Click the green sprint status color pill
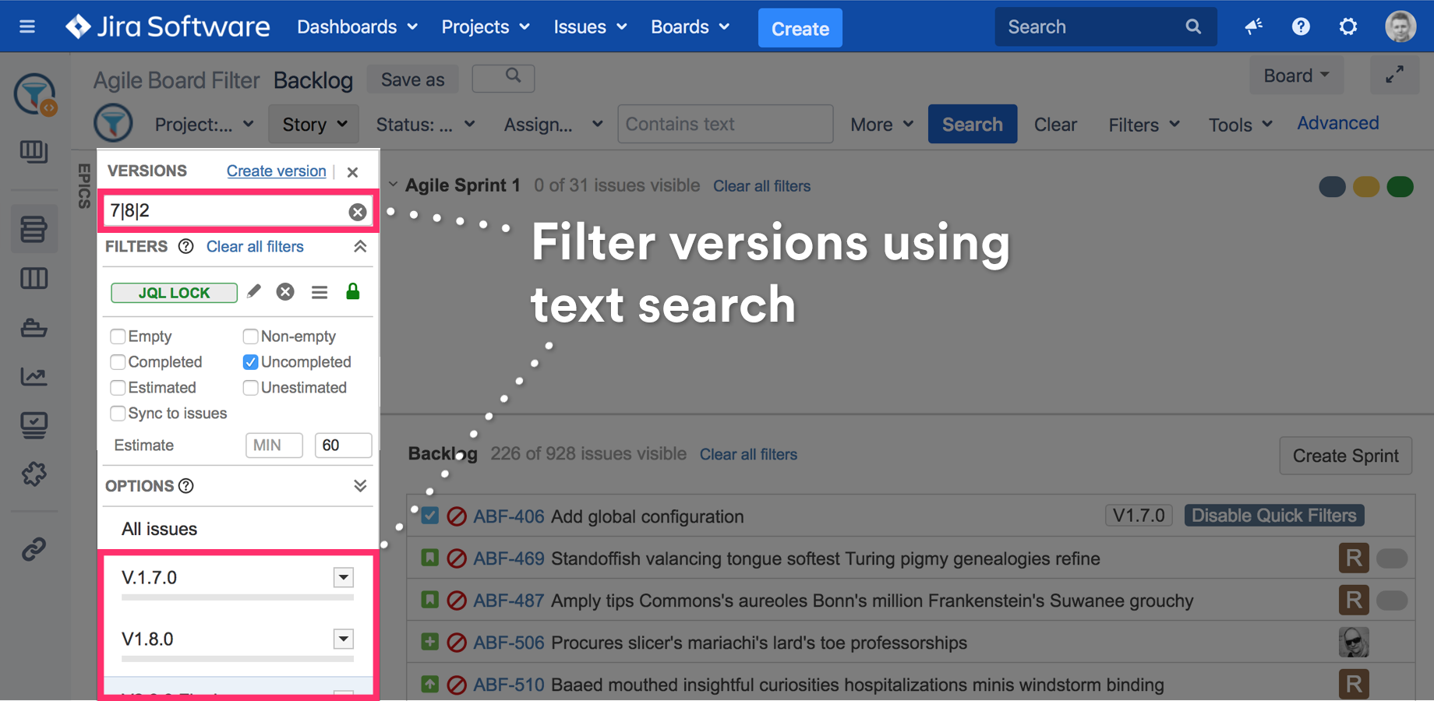The height and width of the screenshot is (701, 1434). (1400, 187)
